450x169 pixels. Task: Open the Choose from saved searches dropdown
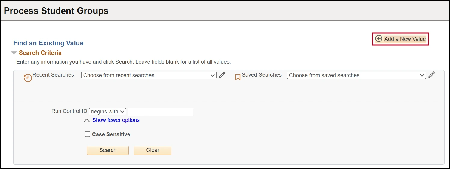(x=356, y=75)
